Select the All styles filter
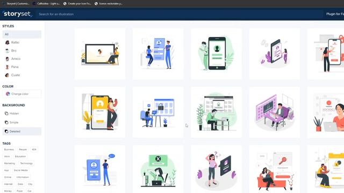The height and width of the screenshot is (193, 344). click(x=21, y=34)
